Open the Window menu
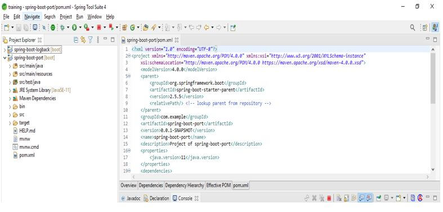Image resolution: width=443 pixels, height=212 pixels. [x=95, y=17]
